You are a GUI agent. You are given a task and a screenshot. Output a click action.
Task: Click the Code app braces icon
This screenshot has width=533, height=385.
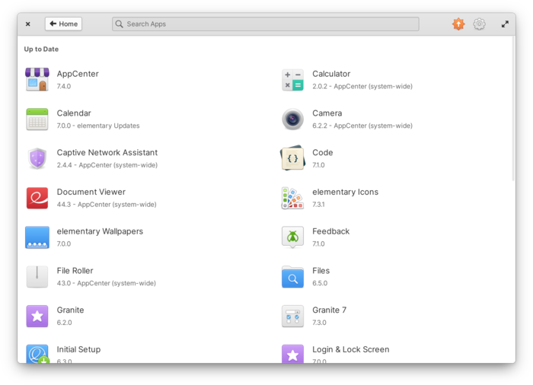(292, 158)
